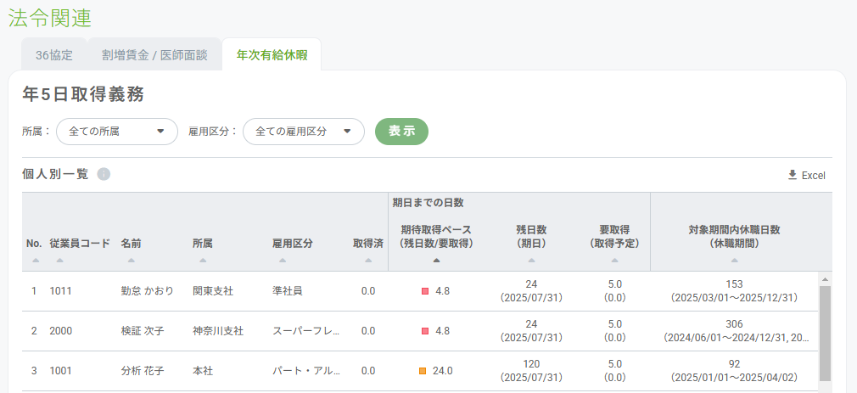Open the 雇用区分 dropdown
Image resolution: width=857 pixels, height=393 pixels.
point(304,132)
